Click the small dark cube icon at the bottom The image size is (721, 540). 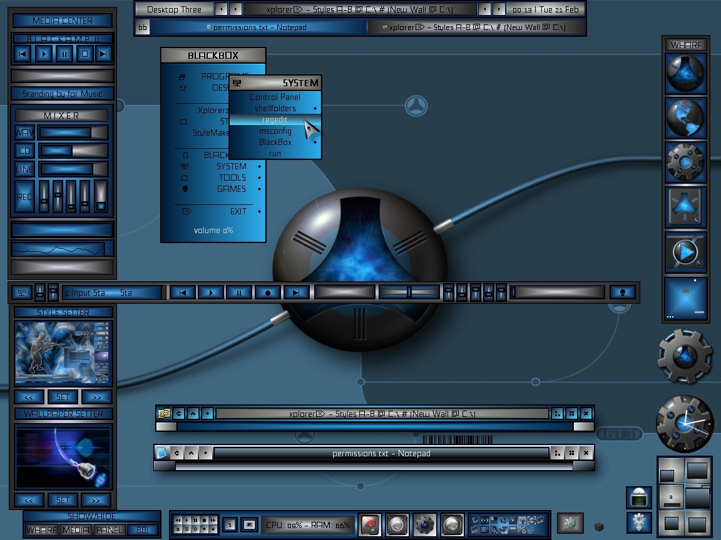coord(599,526)
